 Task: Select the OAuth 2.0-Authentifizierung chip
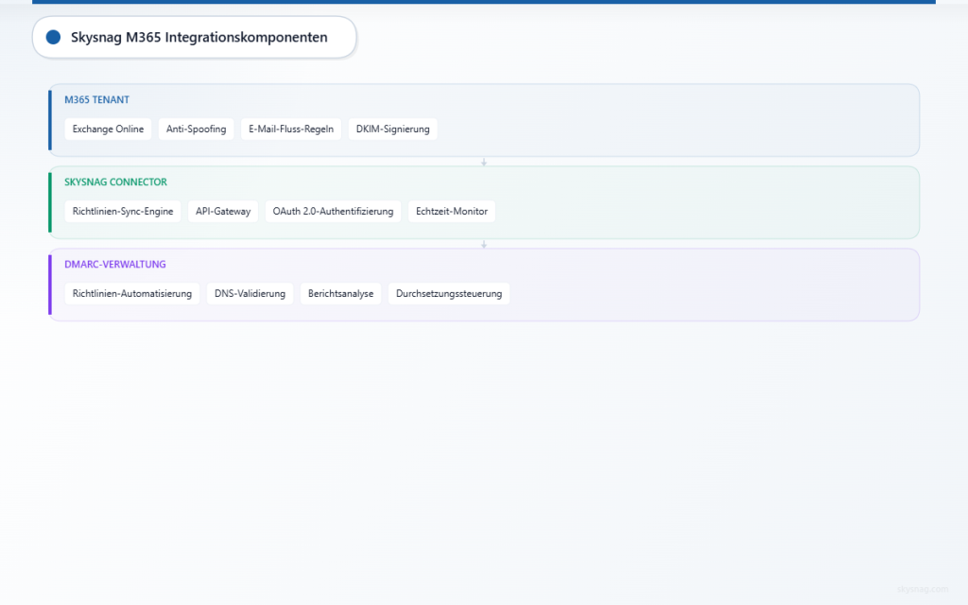333,211
